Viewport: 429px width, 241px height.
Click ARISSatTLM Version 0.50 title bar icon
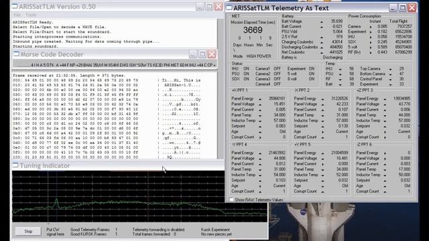tap(15, 6)
